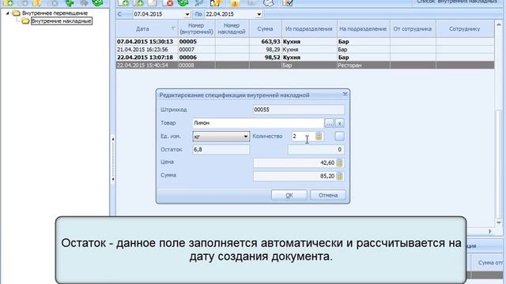Click the Остаток field showing 6,8
Viewport: 506px width, 284px height.
click(x=221, y=149)
